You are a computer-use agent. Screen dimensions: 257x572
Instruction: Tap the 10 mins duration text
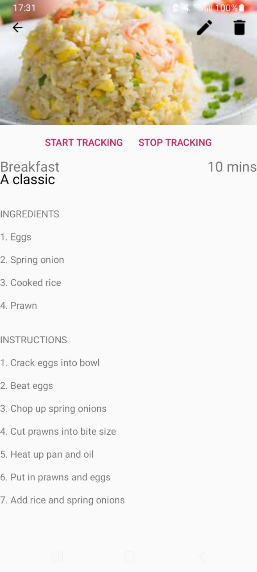click(x=232, y=167)
